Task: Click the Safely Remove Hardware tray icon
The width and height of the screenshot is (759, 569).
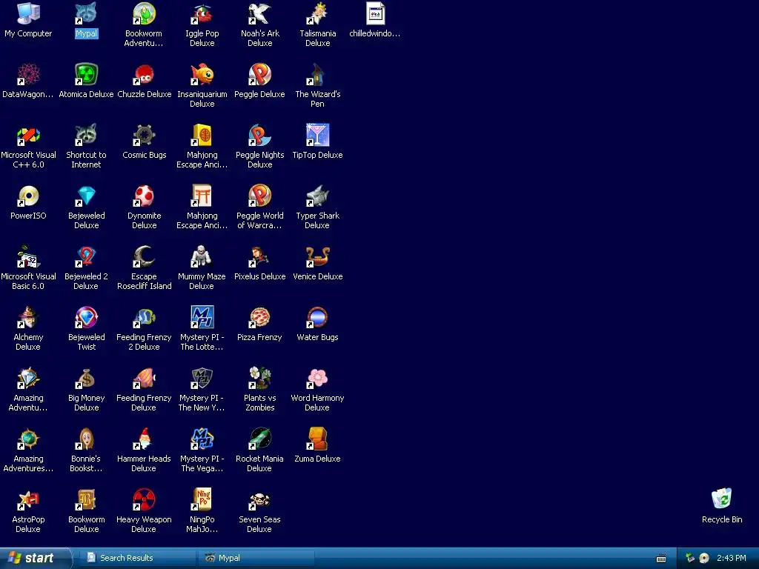Action: click(690, 558)
